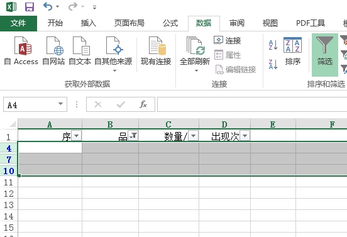Select row 13 header

[9, 205]
